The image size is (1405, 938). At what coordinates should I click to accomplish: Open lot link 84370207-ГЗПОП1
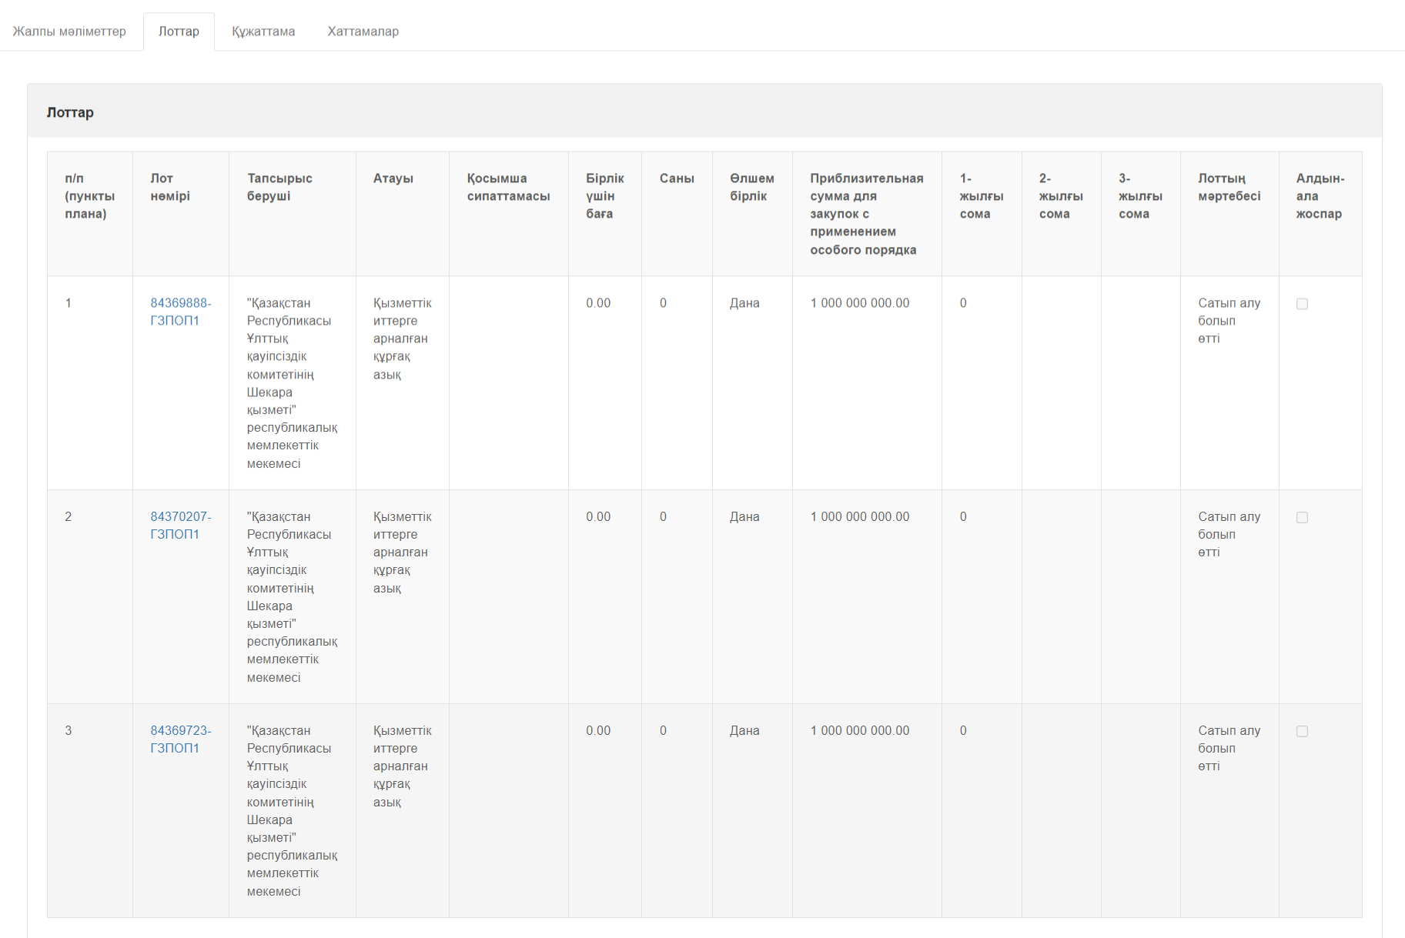pyautogui.click(x=180, y=526)
